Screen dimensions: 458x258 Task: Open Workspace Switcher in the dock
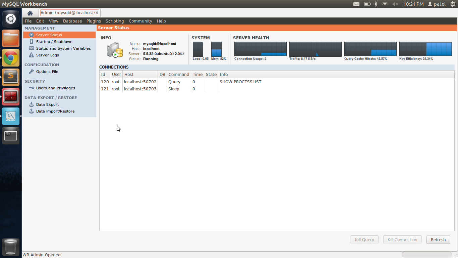coord(11,136)
